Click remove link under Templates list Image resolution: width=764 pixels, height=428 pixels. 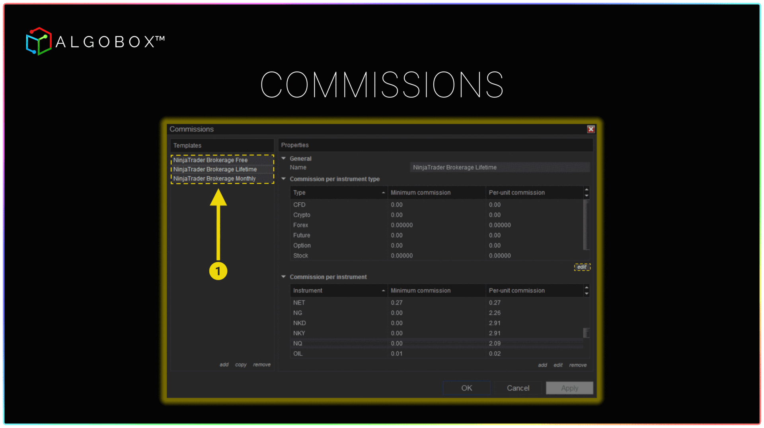262,364
